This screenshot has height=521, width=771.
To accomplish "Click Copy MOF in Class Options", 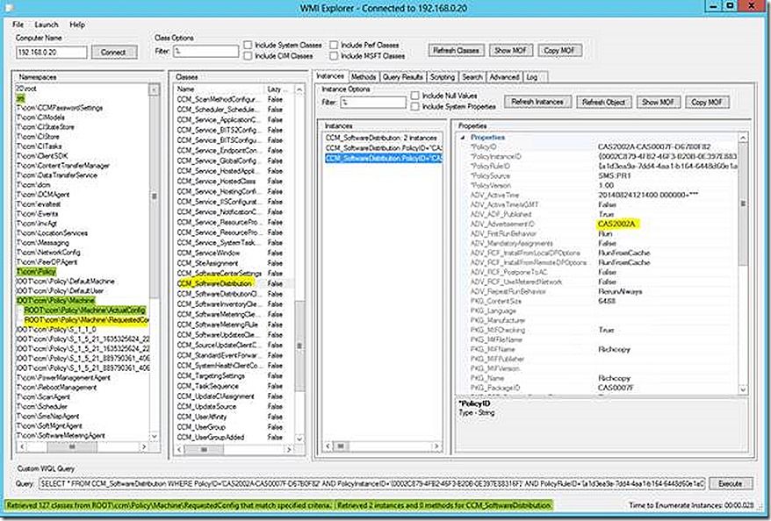I will pyautogui.click(x=559, y=50).
